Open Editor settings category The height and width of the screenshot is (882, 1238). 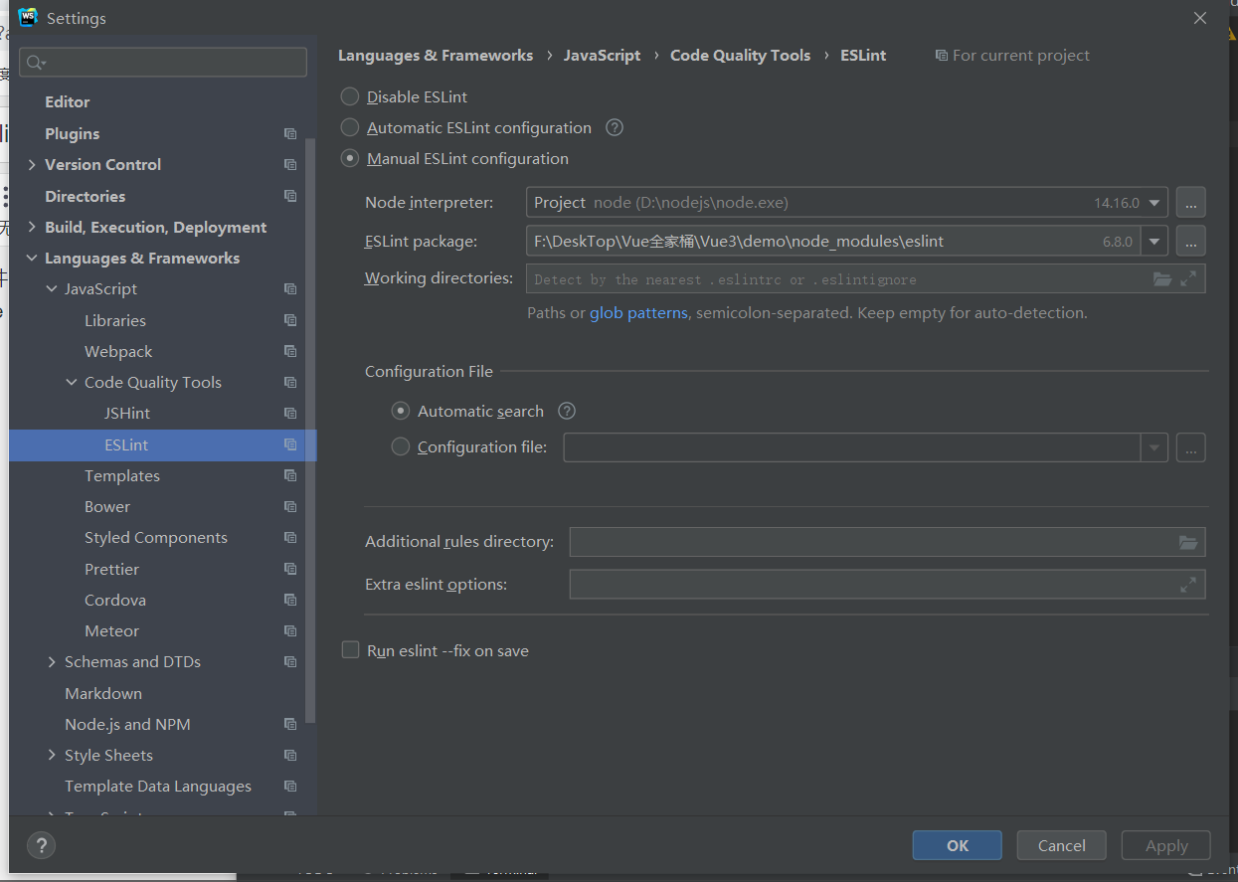[68, 101]
